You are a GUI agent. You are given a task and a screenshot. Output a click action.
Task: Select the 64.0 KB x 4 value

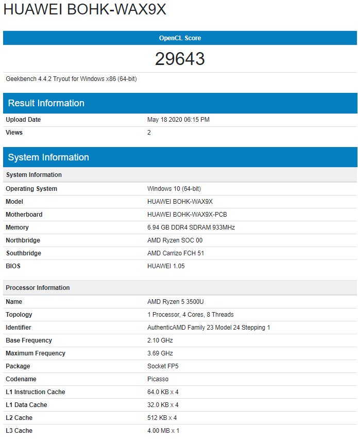163,392
